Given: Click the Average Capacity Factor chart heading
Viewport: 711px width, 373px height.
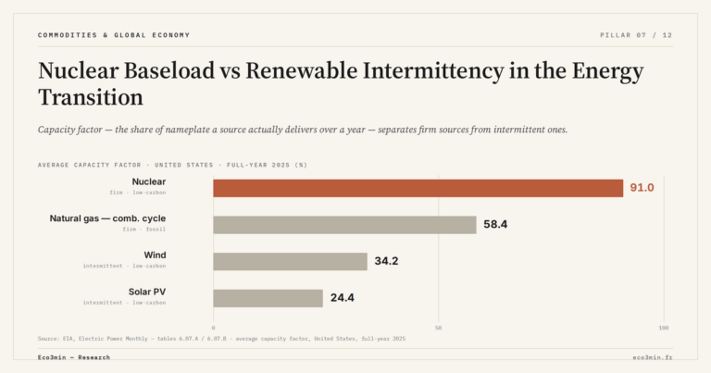Looking at the screenshot, I should click(172, 165).
